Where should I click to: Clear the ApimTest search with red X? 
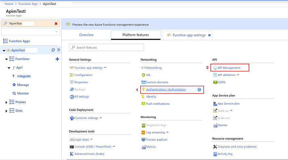[56, 23]
